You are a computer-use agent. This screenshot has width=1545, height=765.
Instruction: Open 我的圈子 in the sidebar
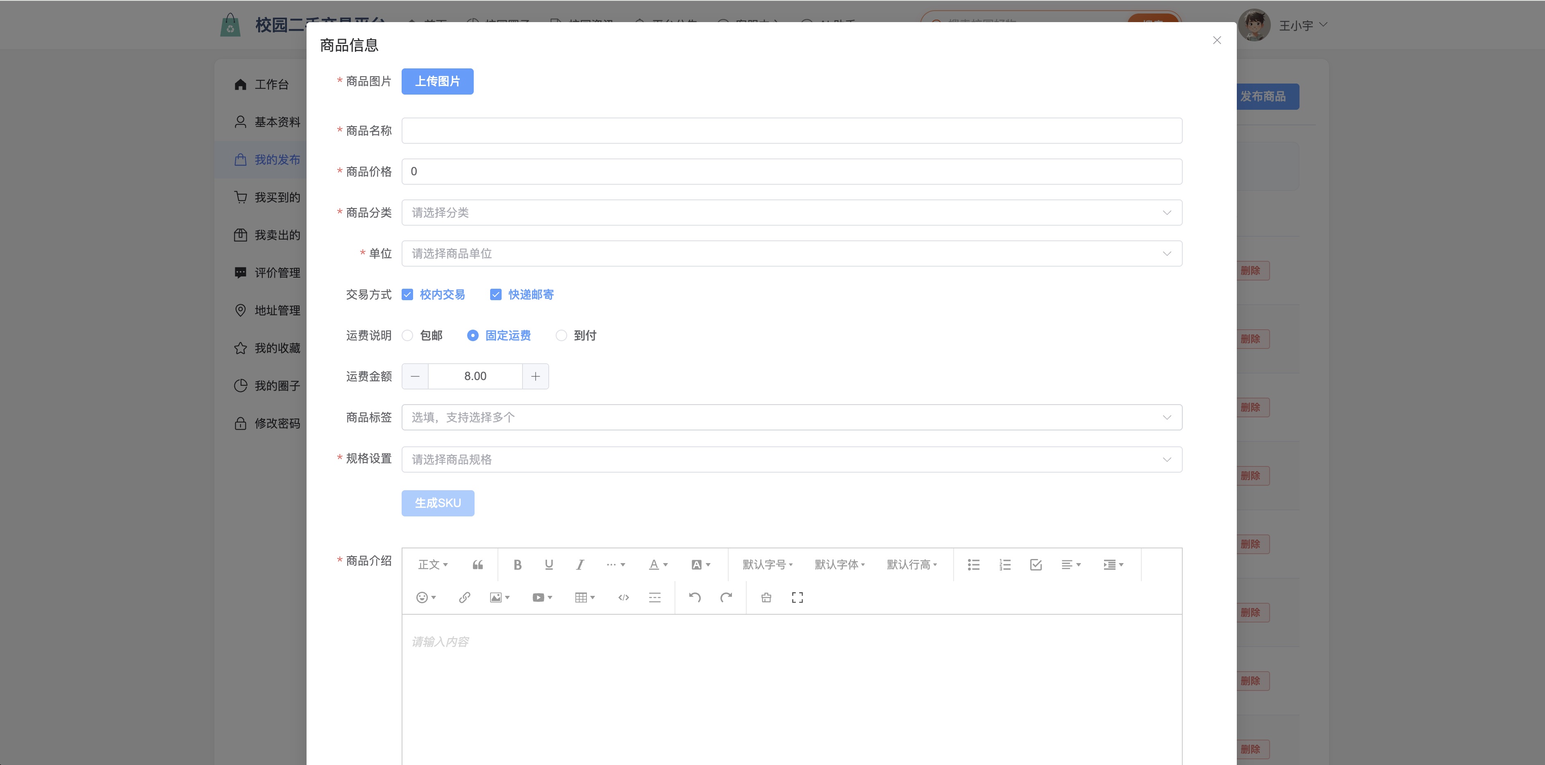(x=261, y=386)
